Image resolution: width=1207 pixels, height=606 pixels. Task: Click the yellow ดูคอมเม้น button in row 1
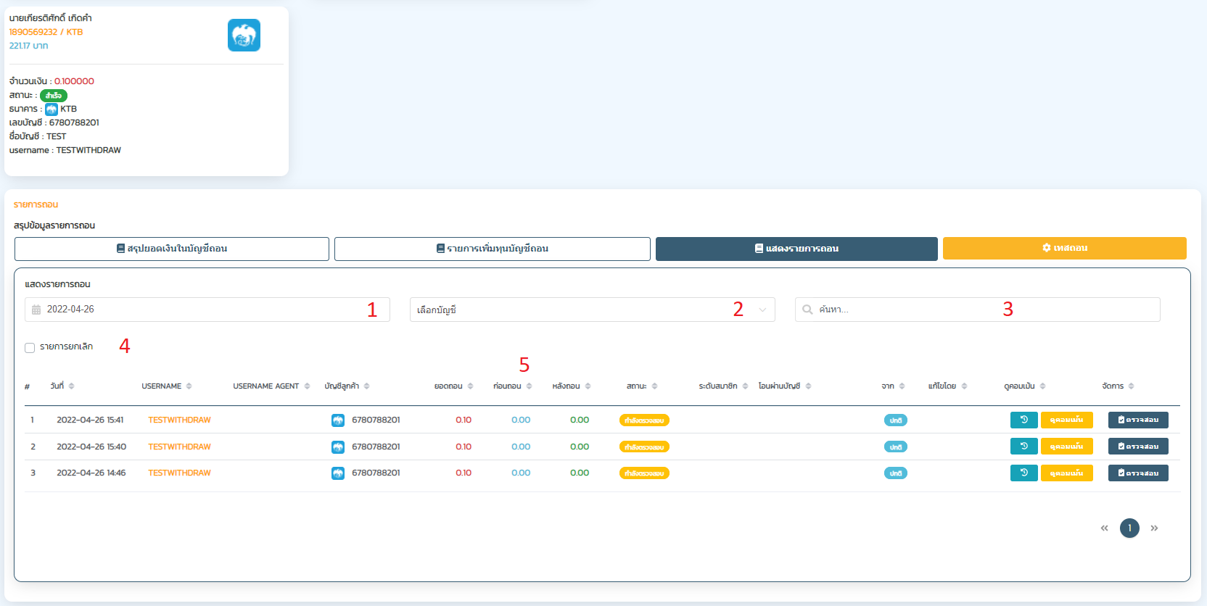(x=1066, y=420)
